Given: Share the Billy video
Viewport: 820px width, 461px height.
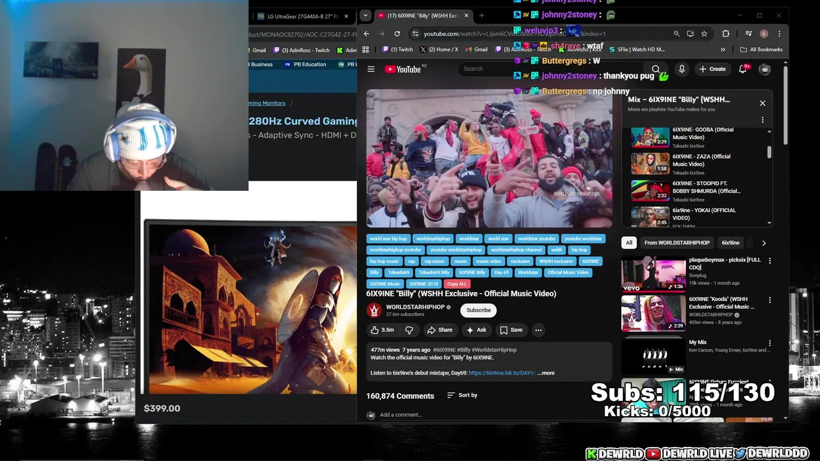Looking at the screenshot, I should click(x=440, y=330).
